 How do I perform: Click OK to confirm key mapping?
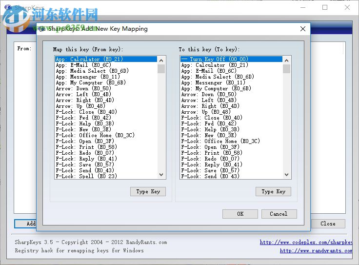(x=240, y=214)
